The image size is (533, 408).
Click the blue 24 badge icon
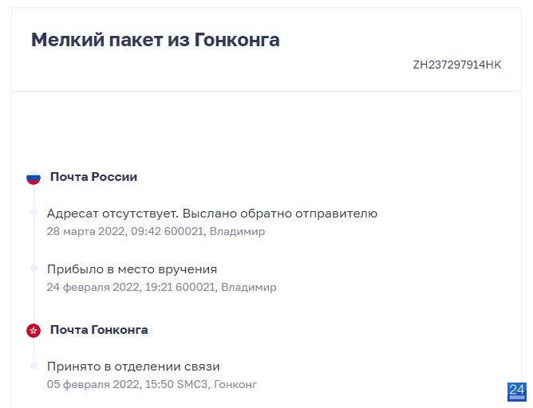tap(517, 392)
